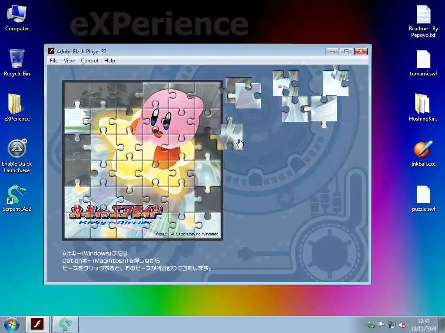
Task: Minimize the Adobe Flash Player window
Action: (332, 51)
